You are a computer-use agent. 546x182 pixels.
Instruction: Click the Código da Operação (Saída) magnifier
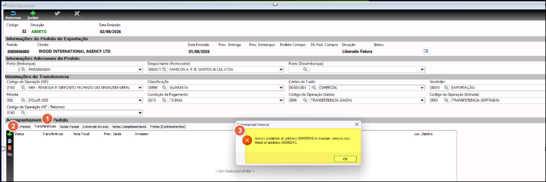coord(305,100)
